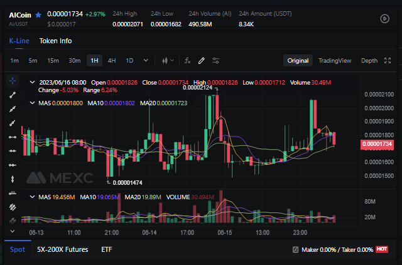Click the 0.00001474 low price marker
Image resolution: width=402 pixels, height=265 pixels.
tap(128, 183)
